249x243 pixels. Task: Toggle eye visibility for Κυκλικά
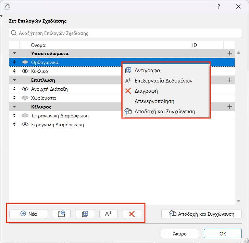pyautogui.click(x=25, y=72)
